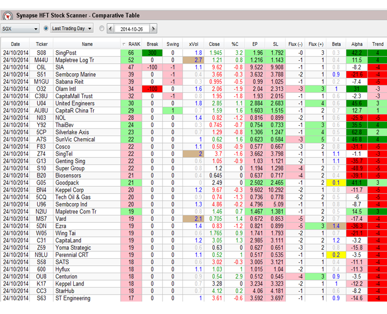Click the RANK column sort indicator

point(124,44)
